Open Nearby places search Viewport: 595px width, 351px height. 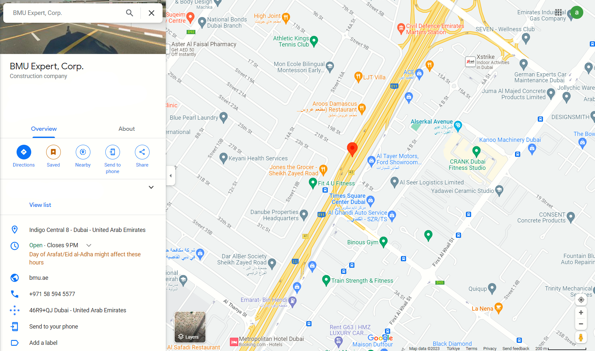(83, 152)
